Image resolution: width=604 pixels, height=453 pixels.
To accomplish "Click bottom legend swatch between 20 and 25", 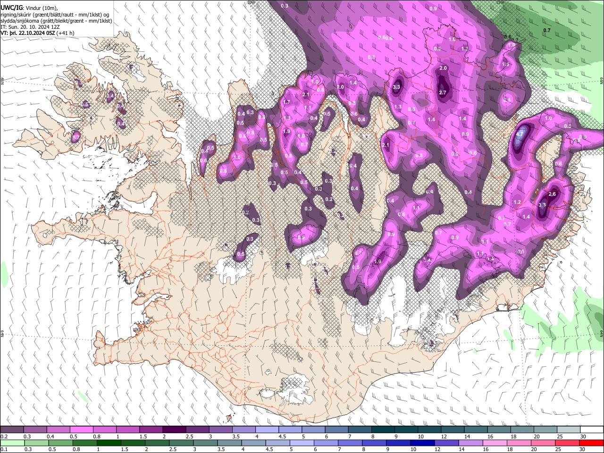I will click(x=544, y=443).
